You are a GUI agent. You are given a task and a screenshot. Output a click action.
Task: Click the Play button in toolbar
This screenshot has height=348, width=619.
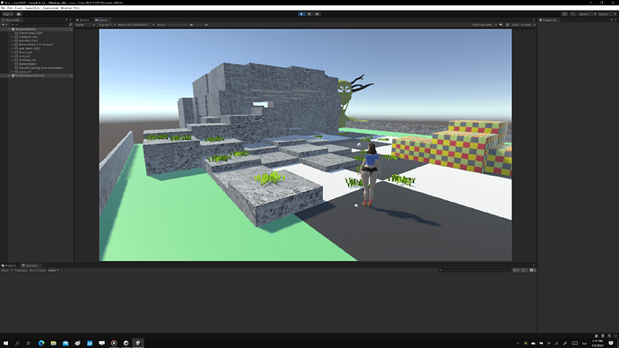[301, 13]
